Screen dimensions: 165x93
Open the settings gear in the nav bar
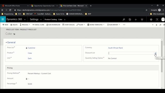[151, 20]
